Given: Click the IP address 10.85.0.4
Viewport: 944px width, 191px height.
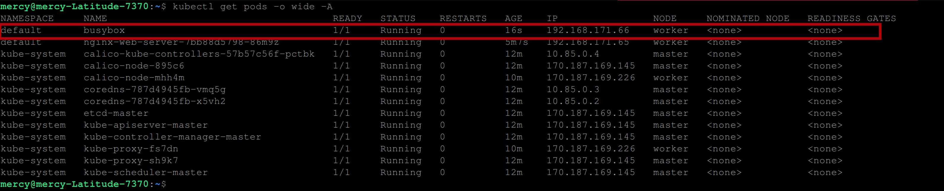Looking at the screenshot, I should (x=573, y=54).
